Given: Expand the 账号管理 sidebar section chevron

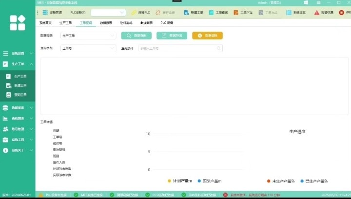Looking at the screenshot, I should click(31, 129).
